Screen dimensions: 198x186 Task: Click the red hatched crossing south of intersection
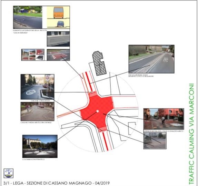[x=102, y=129]
